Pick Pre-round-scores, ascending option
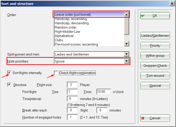Screen dimensions: 176x127 pyautogui.click(x=89, y=44)
